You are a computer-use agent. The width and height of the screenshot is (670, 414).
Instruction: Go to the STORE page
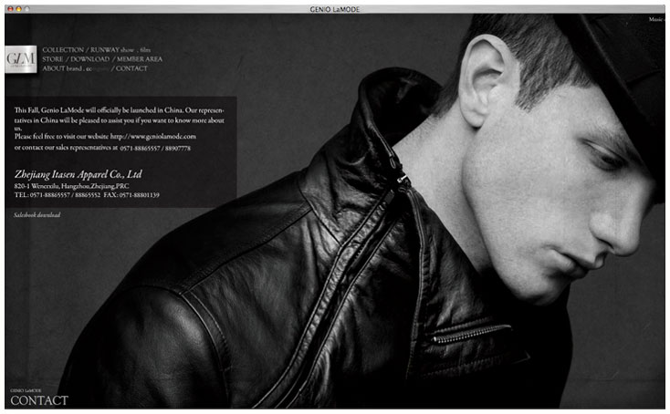point(53,59)
